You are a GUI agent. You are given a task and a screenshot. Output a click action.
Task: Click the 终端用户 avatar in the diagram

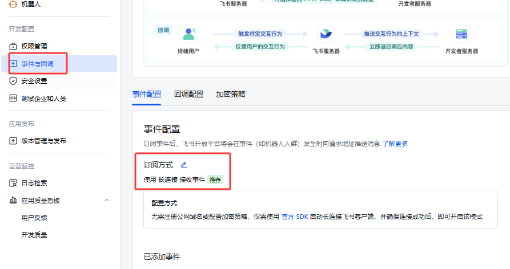pyautogui.click(x=188, y=34)
